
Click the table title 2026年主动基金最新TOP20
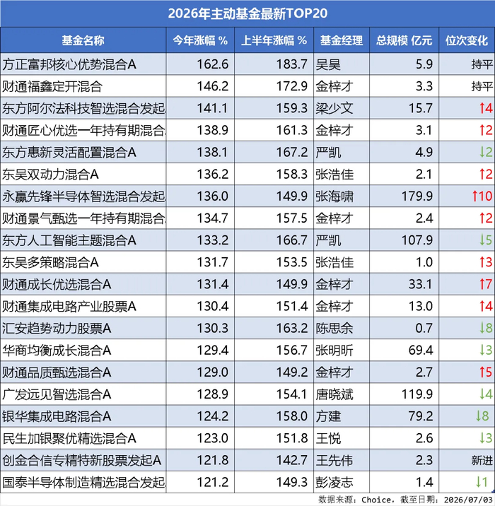[x=248, y=13]
